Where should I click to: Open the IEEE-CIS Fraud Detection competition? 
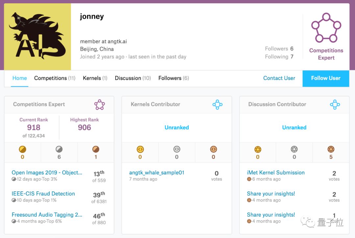pyautogui.click(x=43, y=194)
